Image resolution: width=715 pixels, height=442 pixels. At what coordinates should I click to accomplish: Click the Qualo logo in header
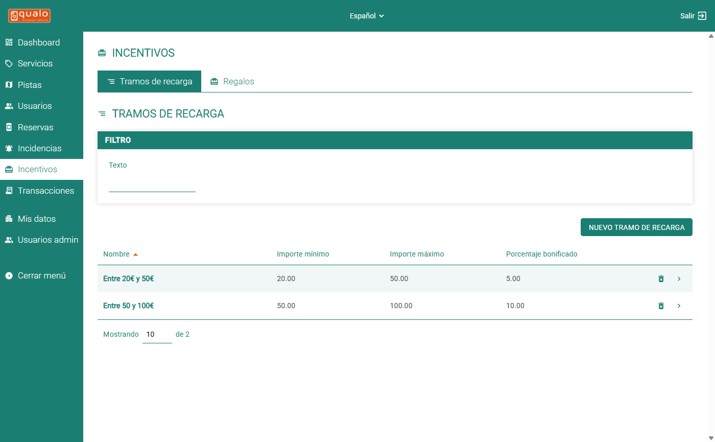[29, 16]
